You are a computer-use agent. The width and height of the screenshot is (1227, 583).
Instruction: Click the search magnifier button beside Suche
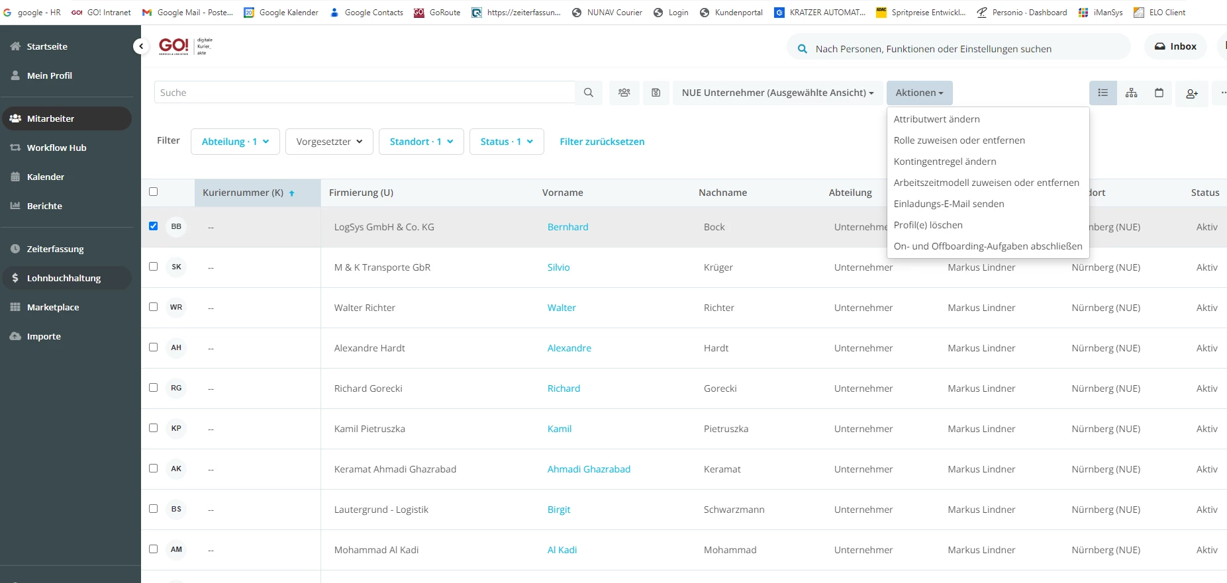588,93
